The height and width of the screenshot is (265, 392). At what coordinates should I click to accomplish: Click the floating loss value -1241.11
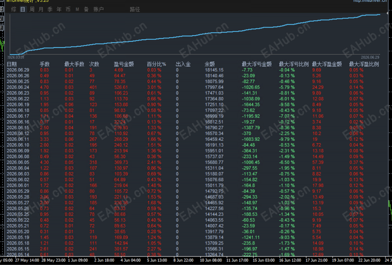251,238
